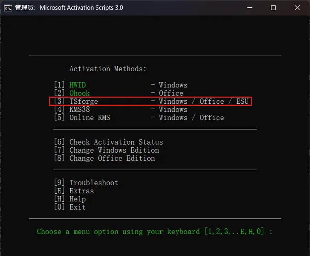This screenshot has width=310, height=256.
Task: Click the Exit menu entry
Action: tap(78, 207)
